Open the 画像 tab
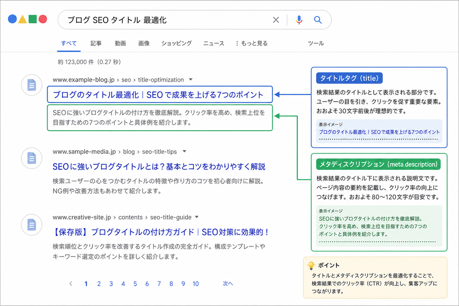 [x=144, y=43]
